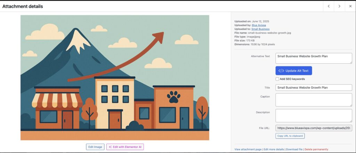Click Copy URL to clipboard button
The image size is (356, 153).
(x=290, y=136)
